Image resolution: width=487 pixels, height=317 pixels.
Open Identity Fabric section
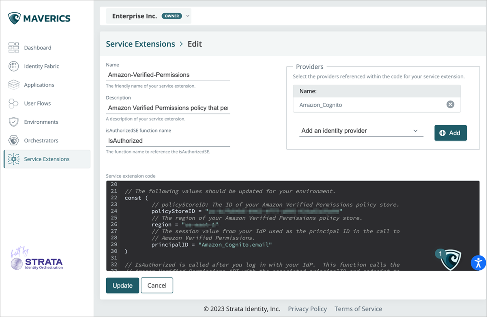click(x=41, y=66)
